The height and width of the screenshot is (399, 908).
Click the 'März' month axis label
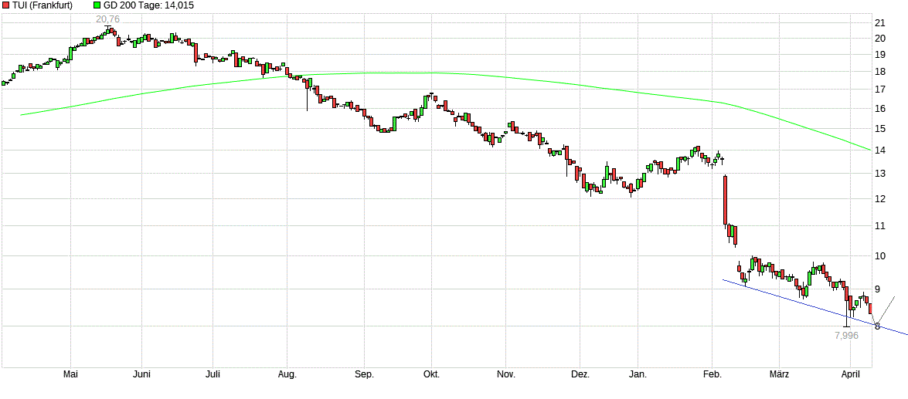(x=780, y=375)
